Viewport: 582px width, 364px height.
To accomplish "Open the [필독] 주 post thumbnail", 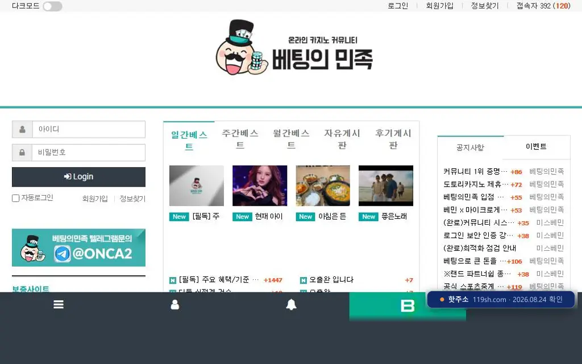I will click(197, 186).
